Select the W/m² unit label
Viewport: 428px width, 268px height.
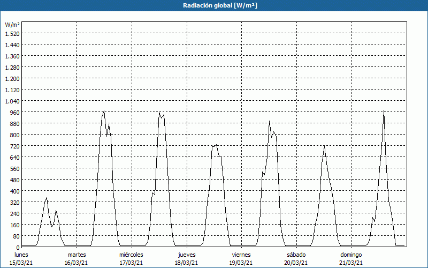12,25
